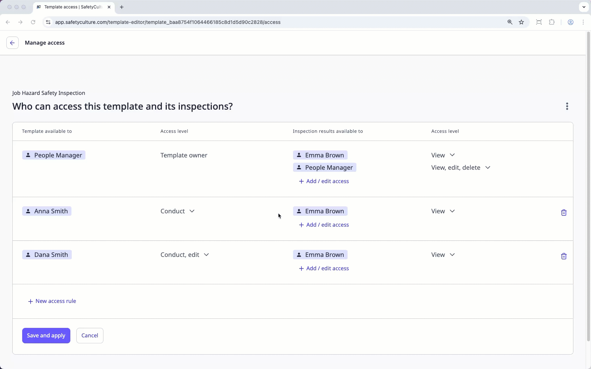
Task: Click the Template owner text
Action: (184, 155)
